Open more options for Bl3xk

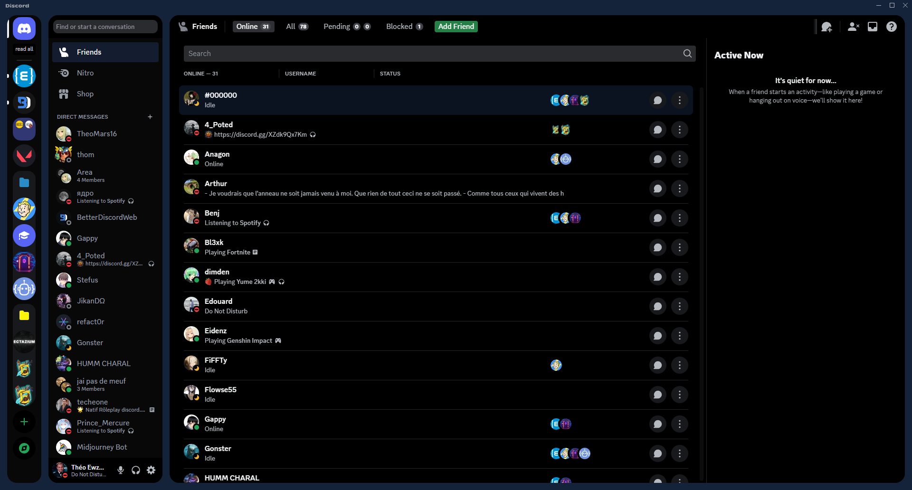pos(679,247)
